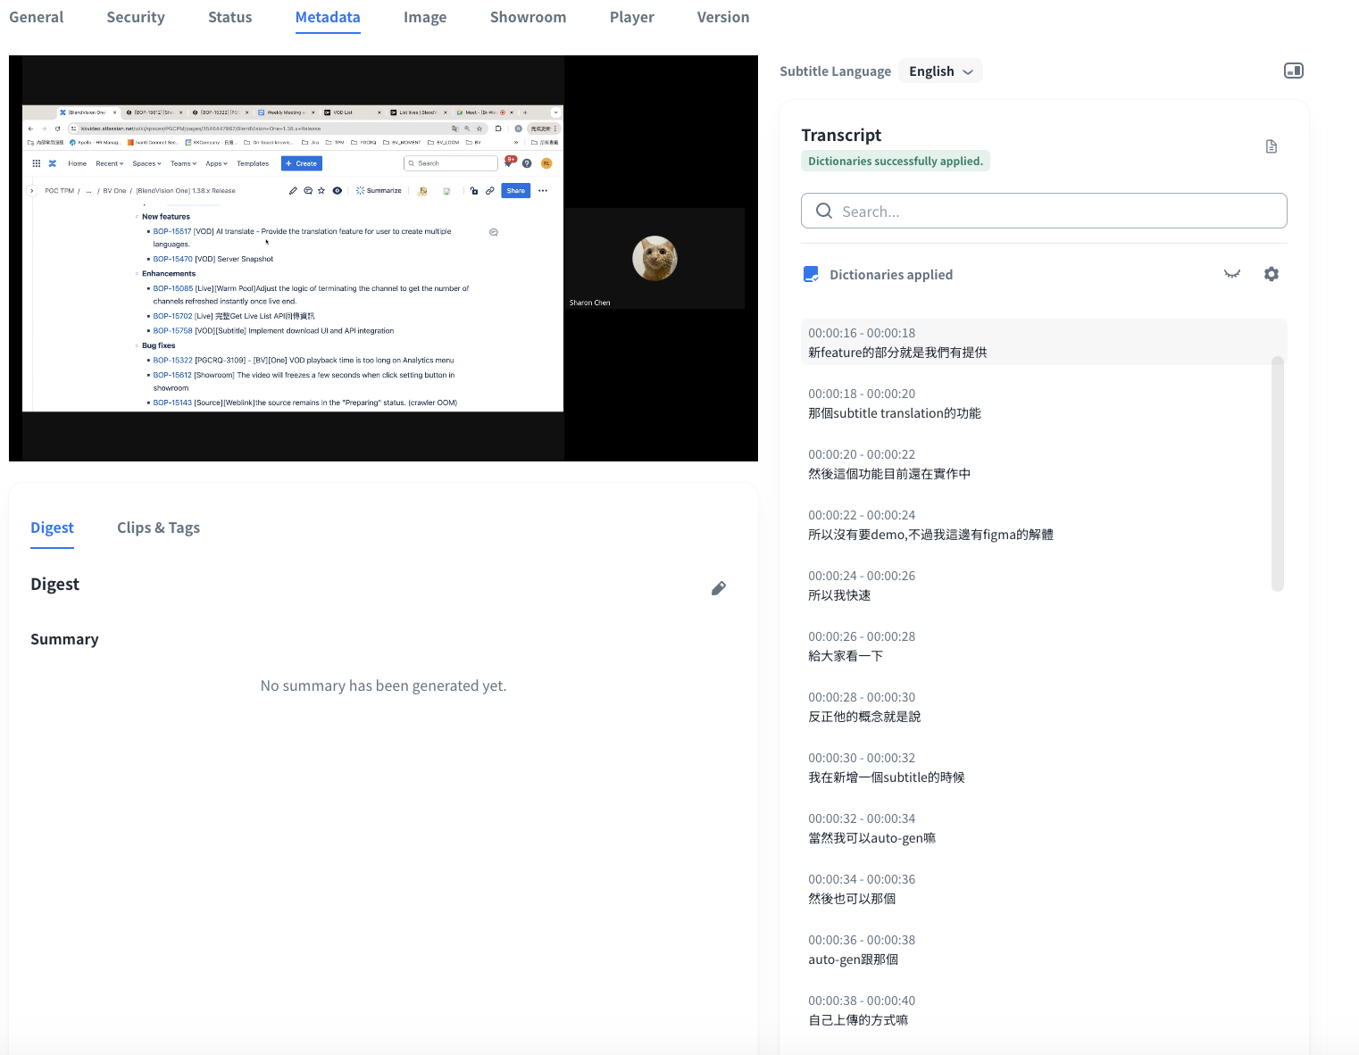Viewport: 1359px width, 1055px height.
Task: Select transcript entry at 00:00:32 - 00:00:34
Action: click(871, 828)
